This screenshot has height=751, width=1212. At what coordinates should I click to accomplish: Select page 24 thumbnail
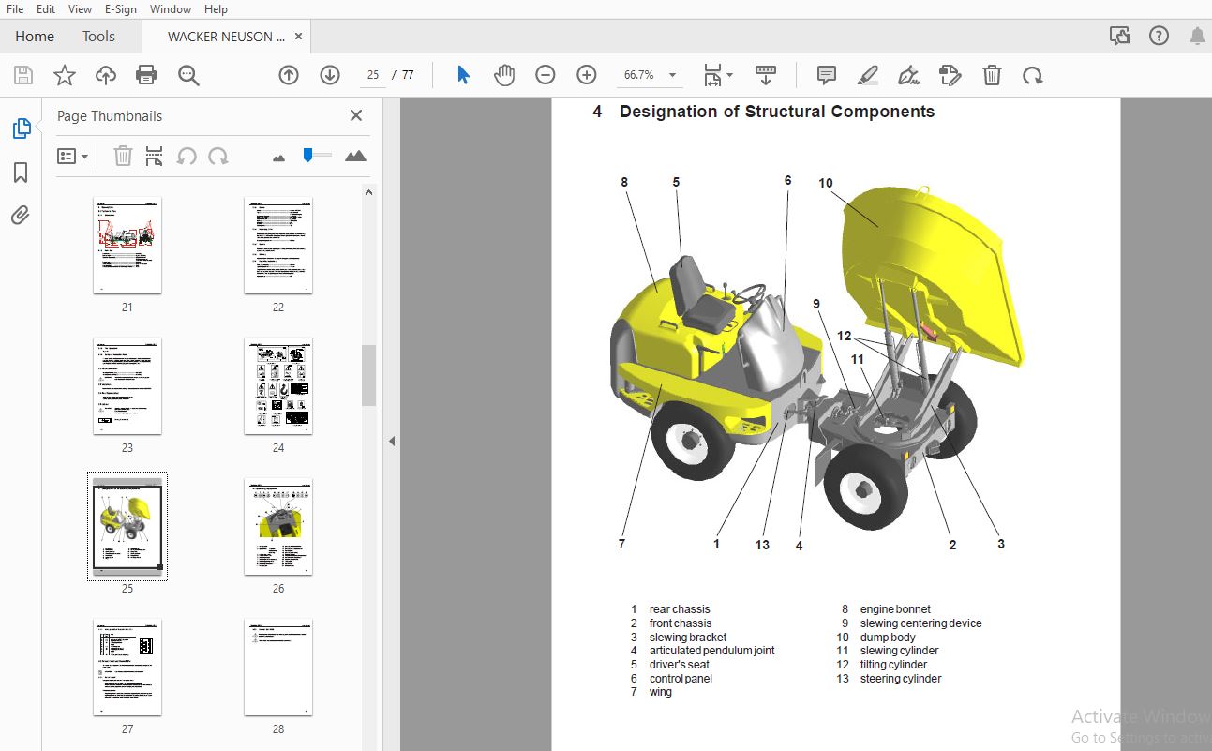click(278, 386)
